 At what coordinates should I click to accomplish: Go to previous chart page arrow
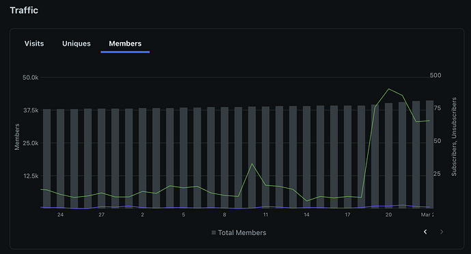pyautogui.click(x=425, y=232)
